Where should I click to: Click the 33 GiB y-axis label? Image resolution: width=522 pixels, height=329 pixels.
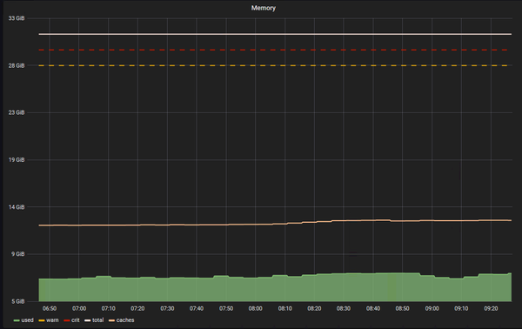click(x=17, y=18)
